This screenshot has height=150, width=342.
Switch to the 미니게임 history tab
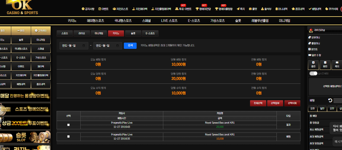tap(99, 33)
